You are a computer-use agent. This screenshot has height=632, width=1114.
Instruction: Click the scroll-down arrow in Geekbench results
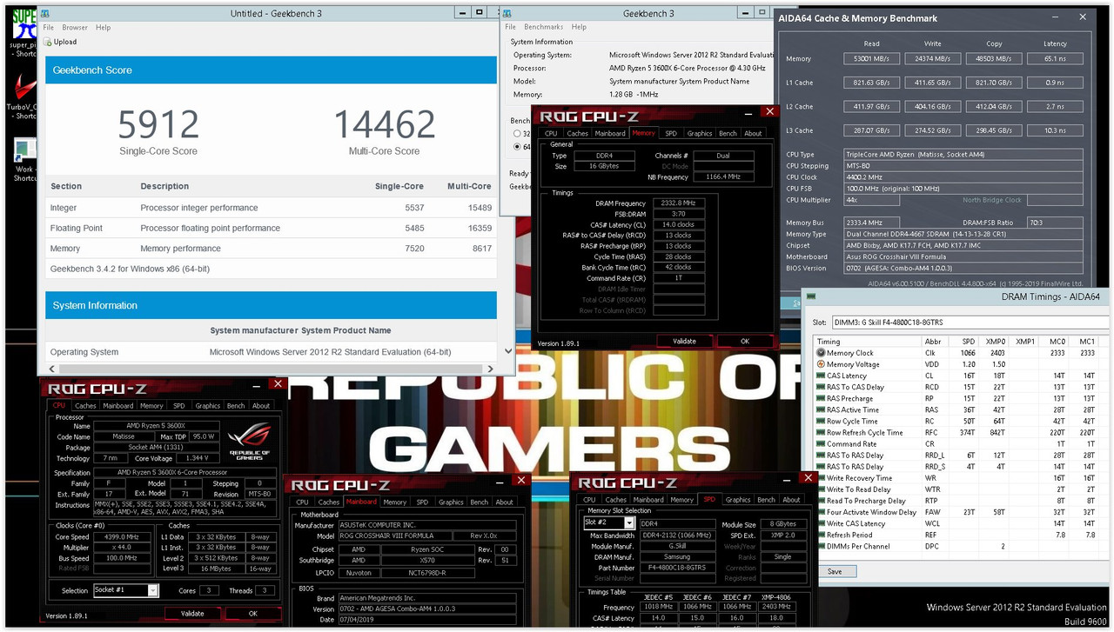[x=508, y=351]
